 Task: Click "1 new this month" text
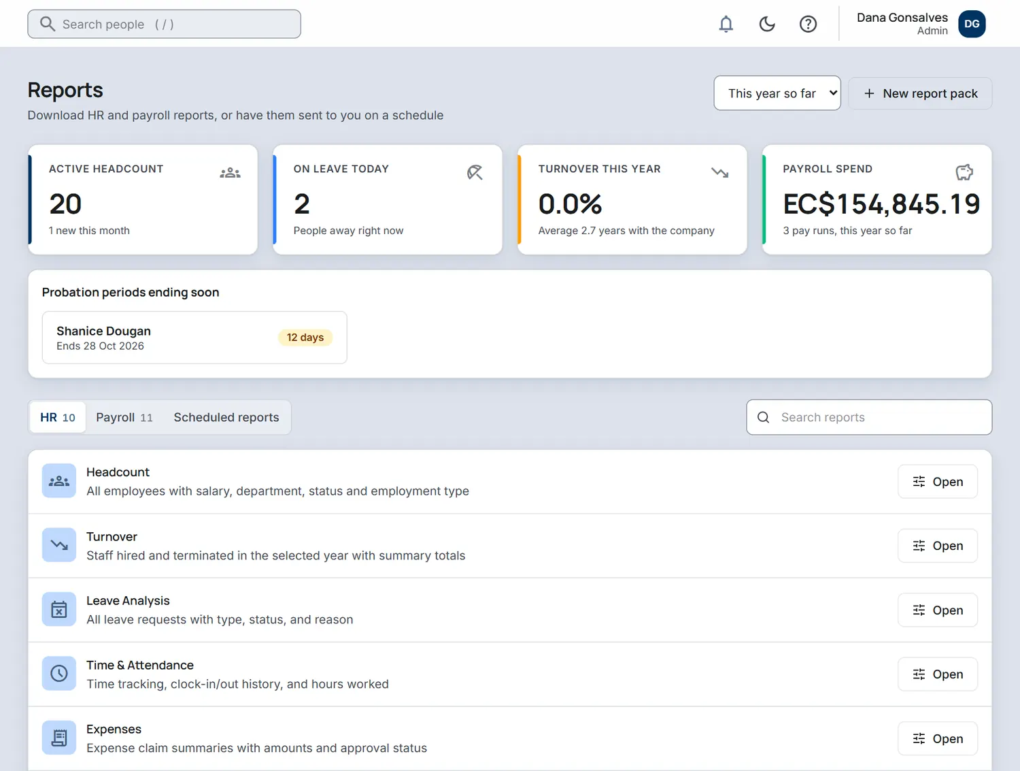click(89, 231)
